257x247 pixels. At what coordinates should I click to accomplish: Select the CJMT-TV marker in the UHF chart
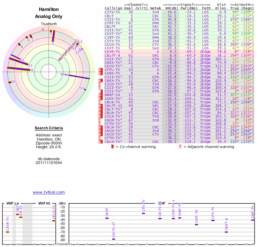[253, 220]
